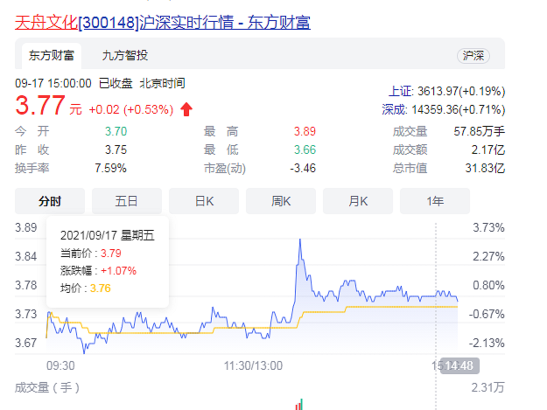The image size is (547, 410).
Task: Click the price peak on the chart
Action: 300,240
